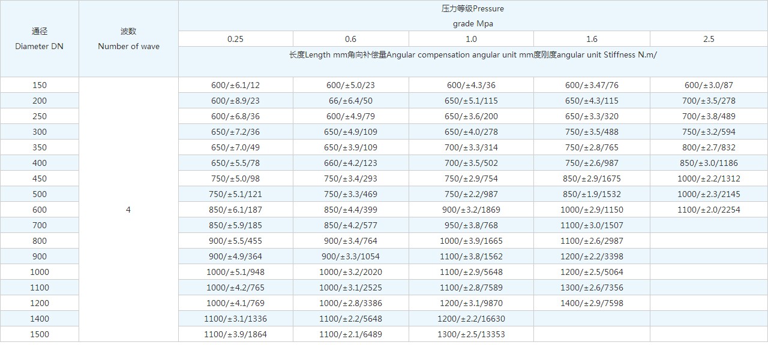Click the Pressure grade Mpa header
Screen dimensions: 768x345
pos(472,16)
